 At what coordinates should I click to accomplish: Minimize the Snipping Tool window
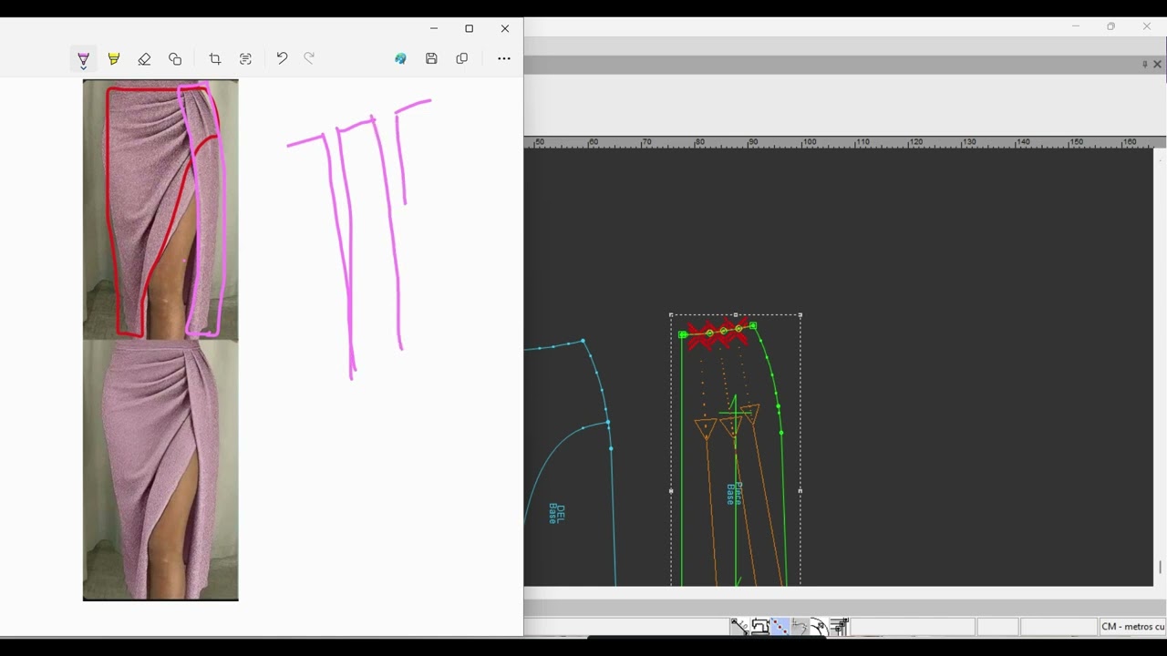click(x=434, y=28)
